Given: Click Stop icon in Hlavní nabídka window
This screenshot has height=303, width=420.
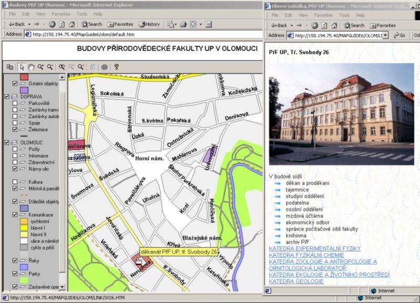Looking at the screenshot, I should coord(314,25).
